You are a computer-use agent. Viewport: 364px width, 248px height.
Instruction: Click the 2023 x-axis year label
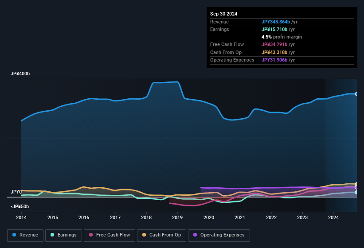[302, 217]
